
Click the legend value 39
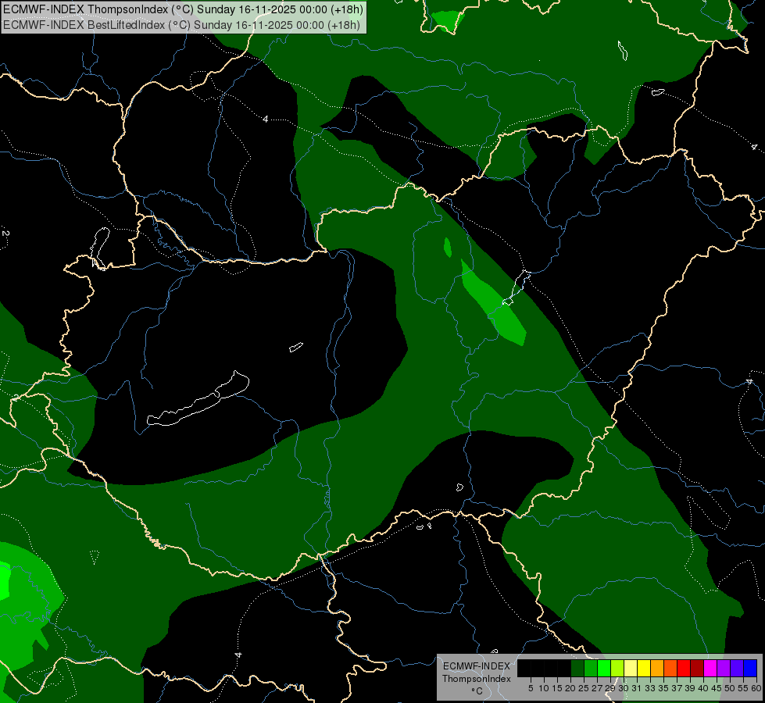pos(690,688)
